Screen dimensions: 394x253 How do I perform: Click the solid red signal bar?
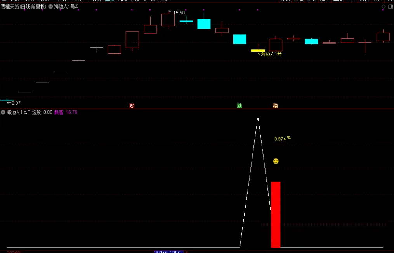tap(276, 214)
